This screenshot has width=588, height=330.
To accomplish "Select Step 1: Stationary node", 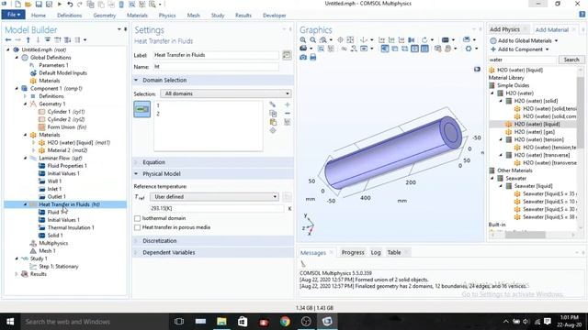I will 59,267.
